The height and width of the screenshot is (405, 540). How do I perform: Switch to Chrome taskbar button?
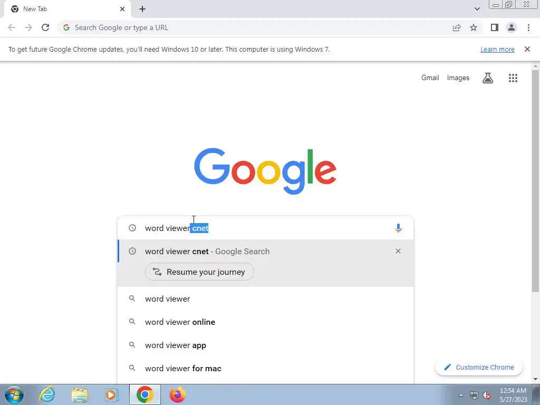pos(144,394)
